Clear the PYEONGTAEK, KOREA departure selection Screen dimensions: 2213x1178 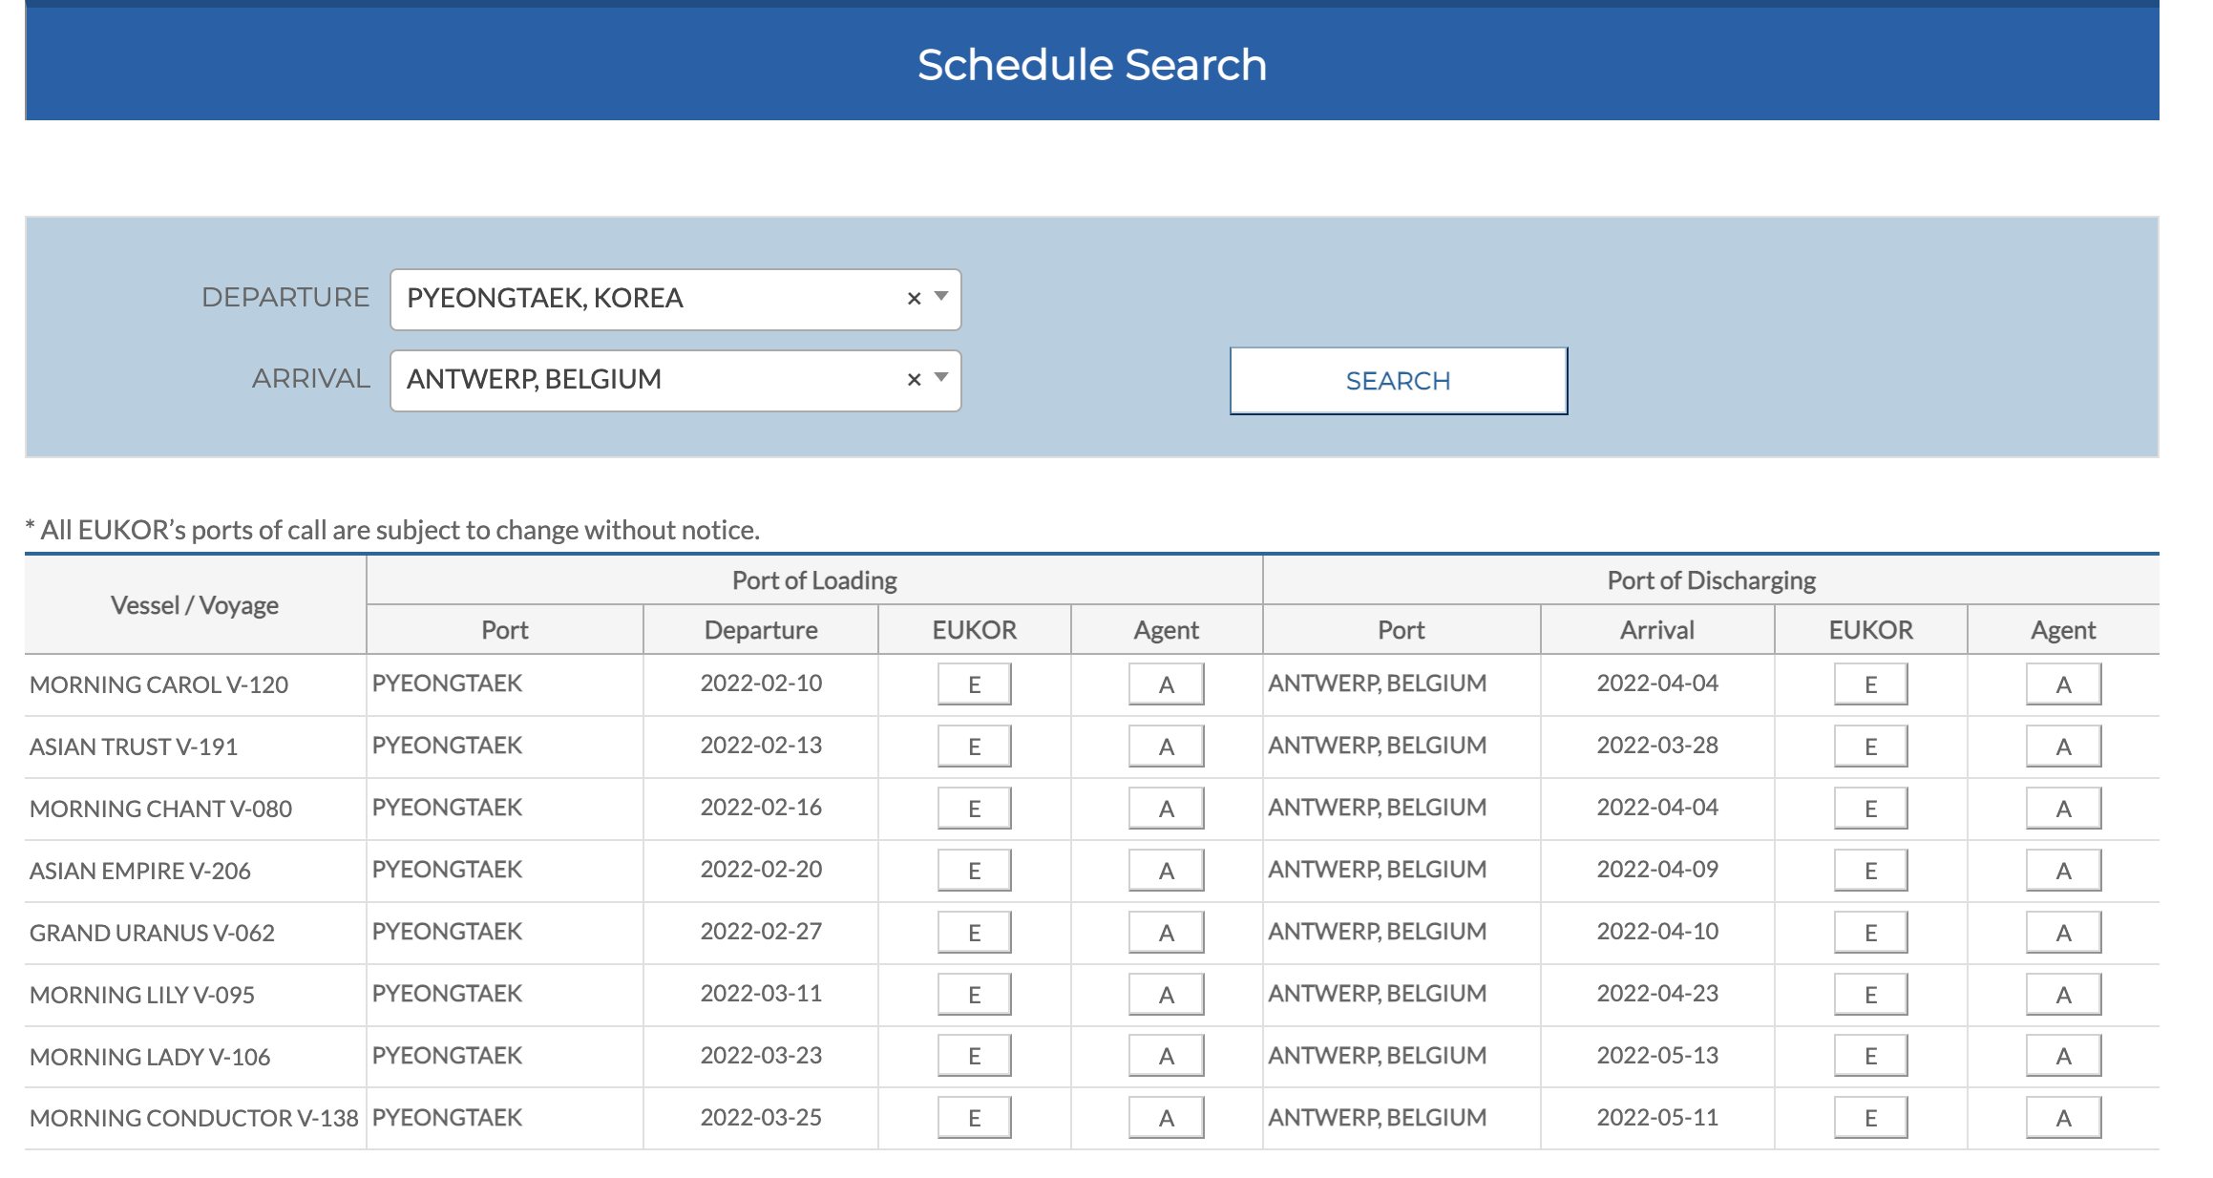coord(914,299)
